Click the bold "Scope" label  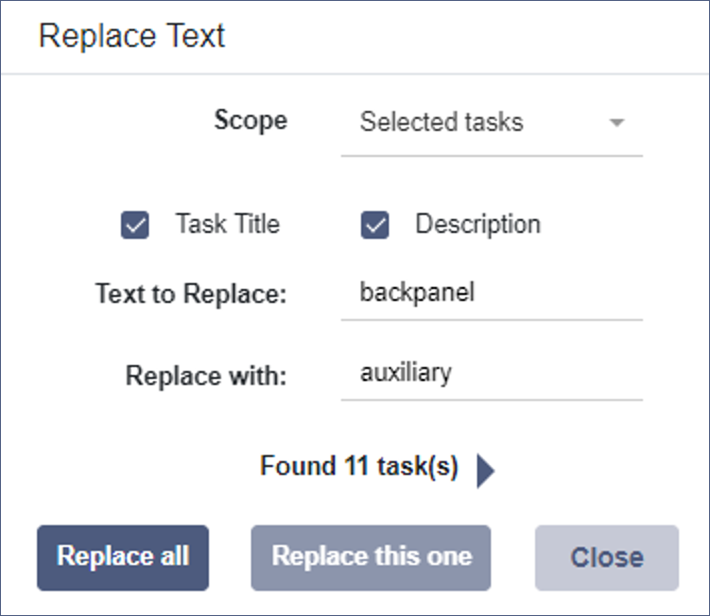point(251,121)
